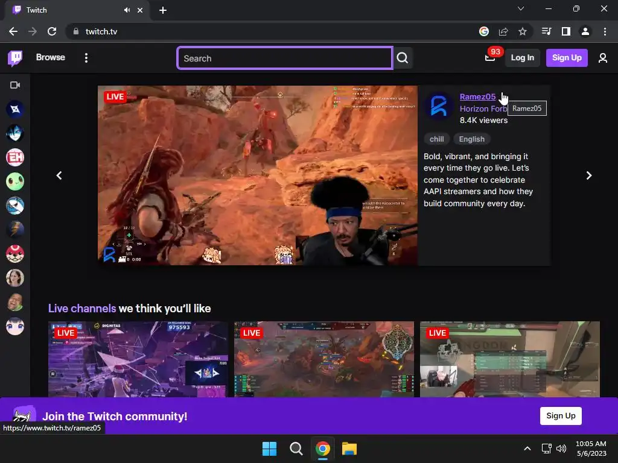The width and height of the screenshot is (618, 463).
Task: Click the Chrome taskbar icon
Action: [x=323, y=449]
